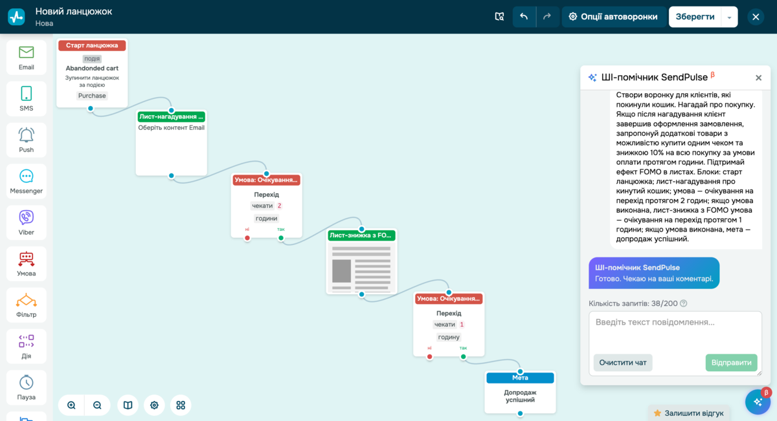Click the 'Готово. Чекаю на ваші коментарі.' reply
The width and height of the screenshot is (777, 421).
[x=654, y=279]
